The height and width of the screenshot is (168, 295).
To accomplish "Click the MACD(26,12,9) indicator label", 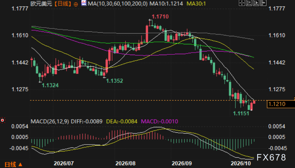I will (50, 121).
